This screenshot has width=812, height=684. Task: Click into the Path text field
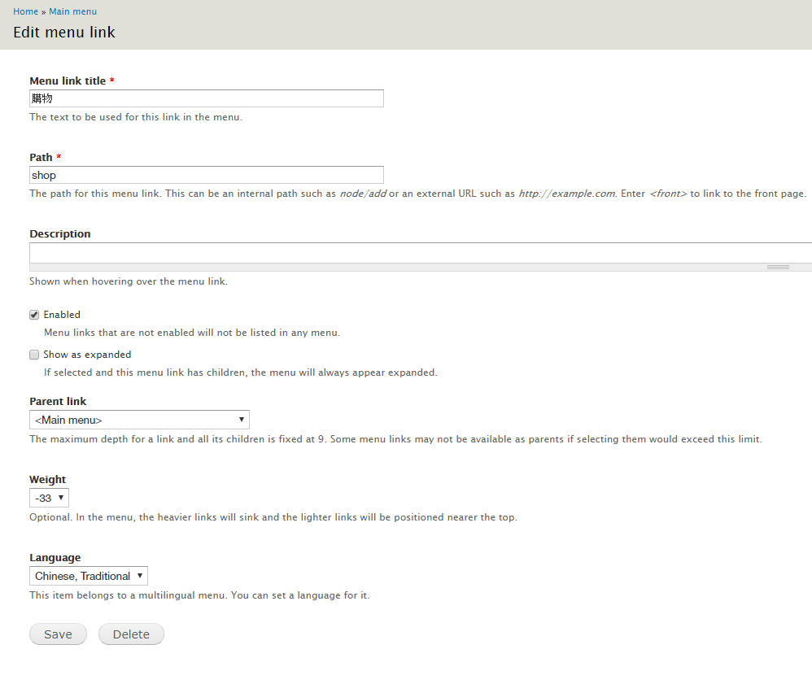pos(207,175)
